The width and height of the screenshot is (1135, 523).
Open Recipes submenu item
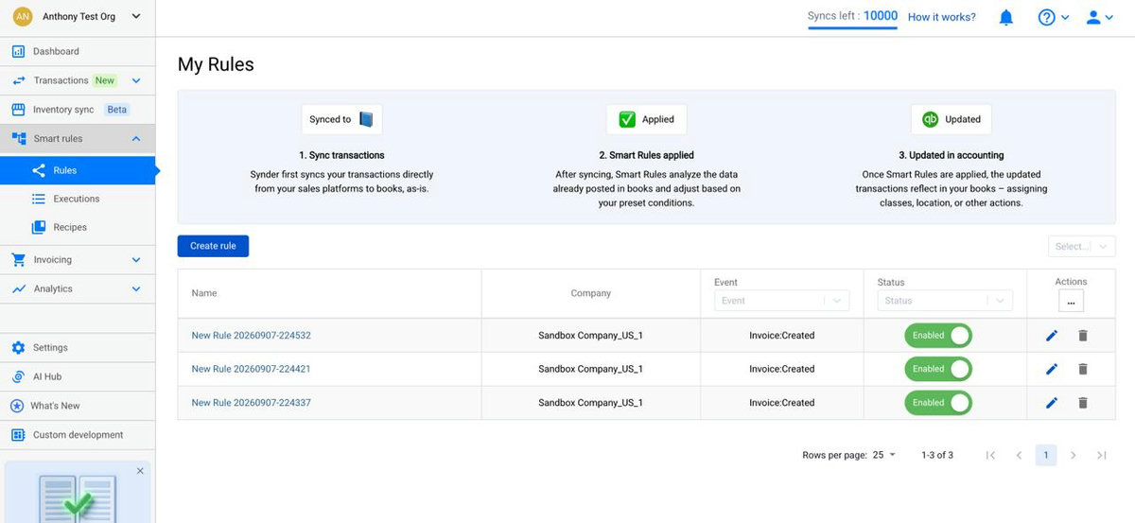78,227
